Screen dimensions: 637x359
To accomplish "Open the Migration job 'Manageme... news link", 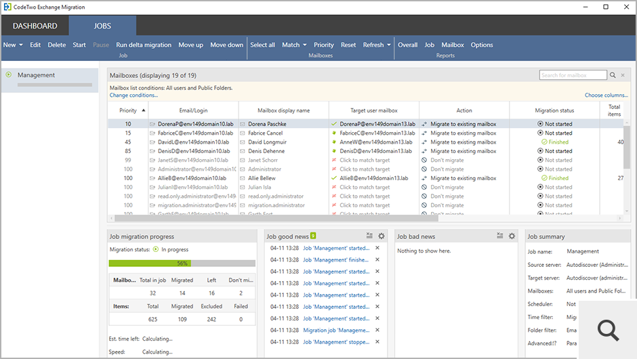I will pos(336,331).
